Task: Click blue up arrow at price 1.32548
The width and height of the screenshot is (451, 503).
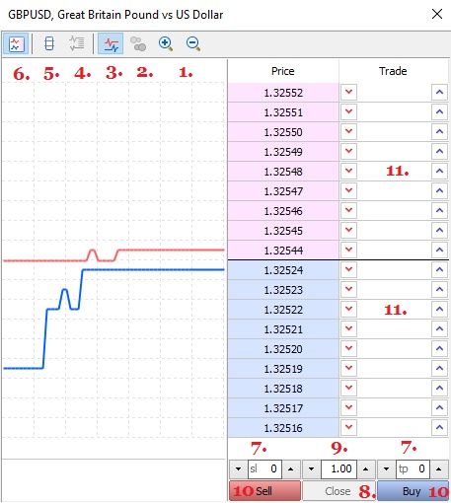Action: [439, 171]
